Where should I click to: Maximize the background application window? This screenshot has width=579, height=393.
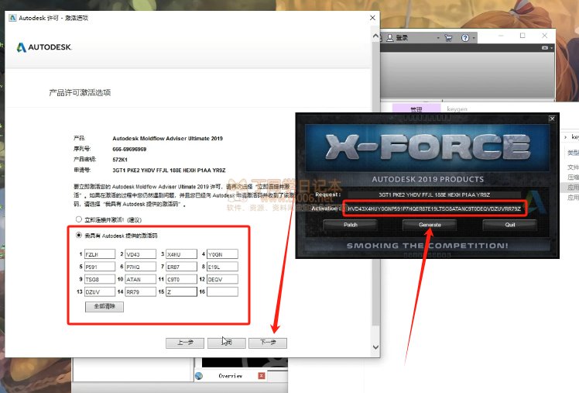[x=522, y=36]
